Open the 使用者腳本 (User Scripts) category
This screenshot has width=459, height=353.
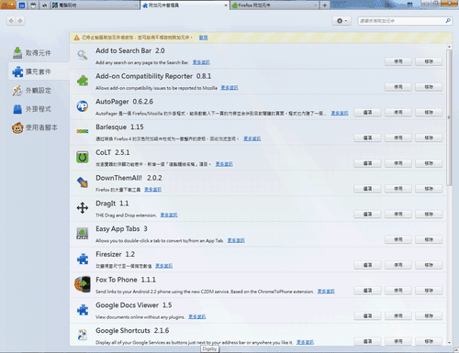pos(39,127)
